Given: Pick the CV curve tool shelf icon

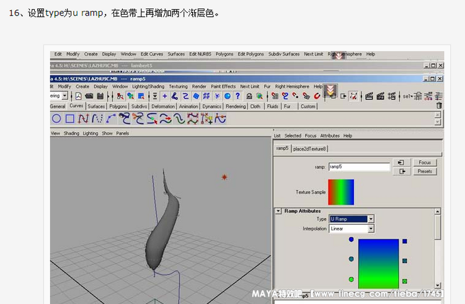Looking at the screenshot, I should (84, 118).
